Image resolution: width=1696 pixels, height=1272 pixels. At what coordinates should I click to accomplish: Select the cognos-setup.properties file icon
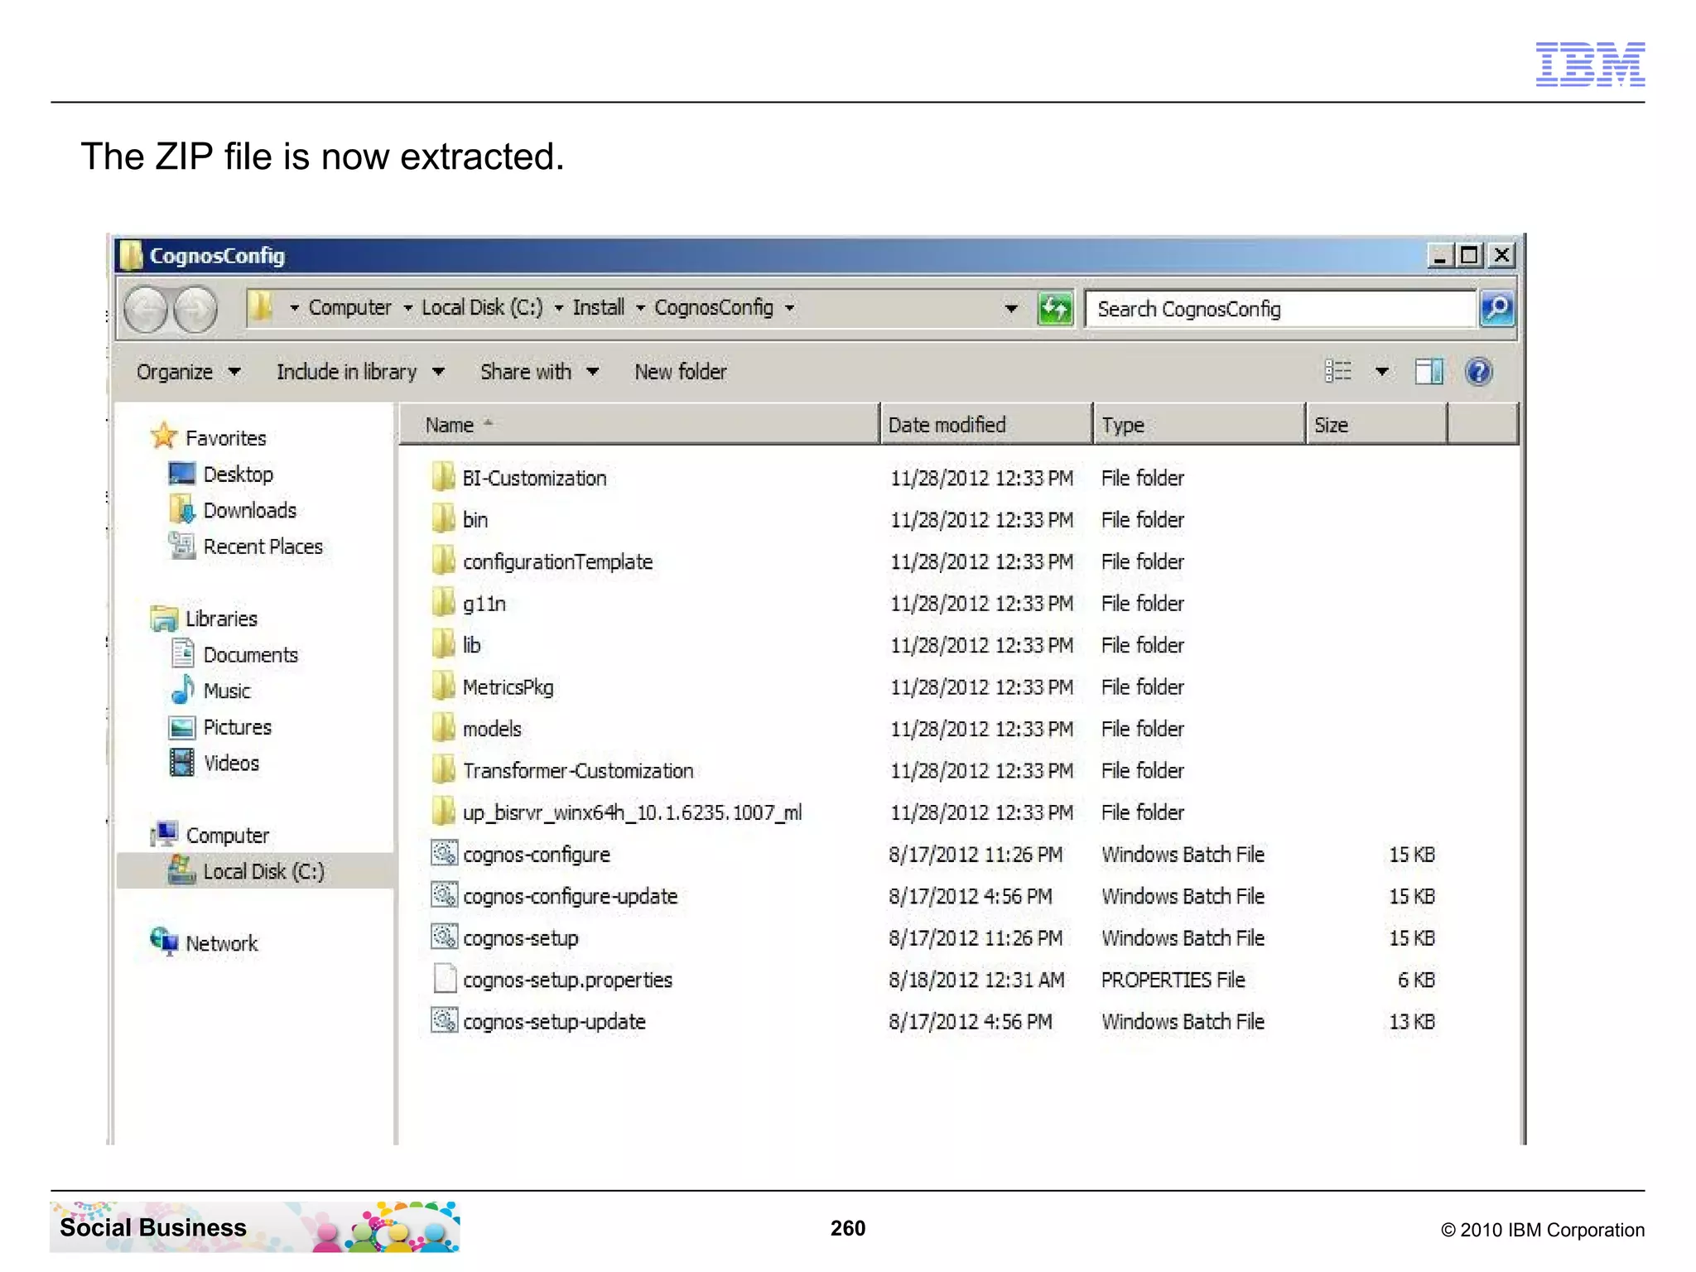point(445,979)
